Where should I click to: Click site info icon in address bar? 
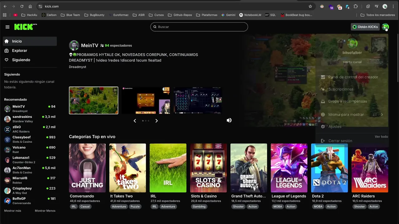click(x=40, y=6)
